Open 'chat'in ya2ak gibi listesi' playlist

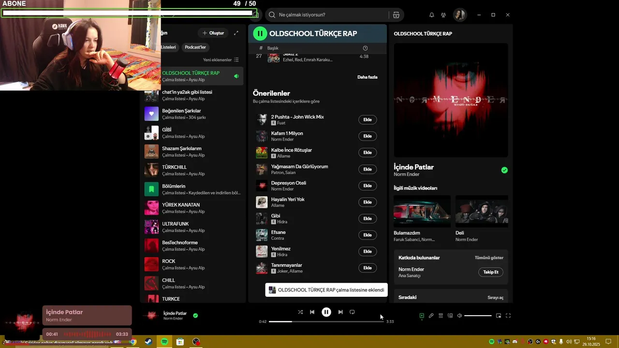pyautogui.click(x=193, y=95)
